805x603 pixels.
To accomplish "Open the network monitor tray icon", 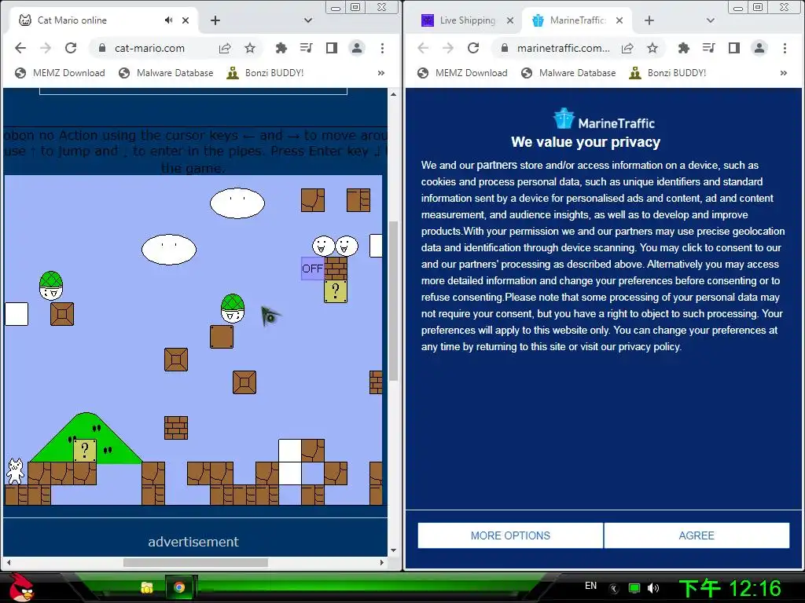I will (634, 588).
